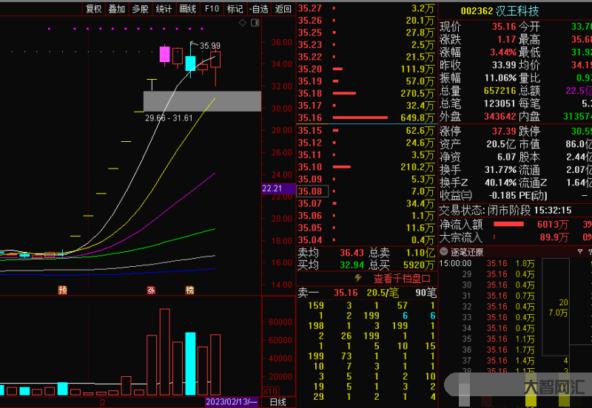This screenshot has width=592, height=408.
Task: Click the 返回 back button
Action: [283, 9]
